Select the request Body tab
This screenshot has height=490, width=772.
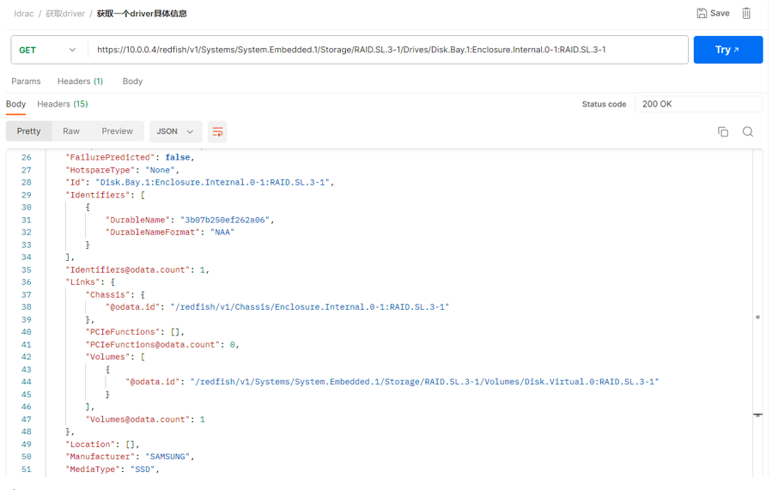coord(132,82)
